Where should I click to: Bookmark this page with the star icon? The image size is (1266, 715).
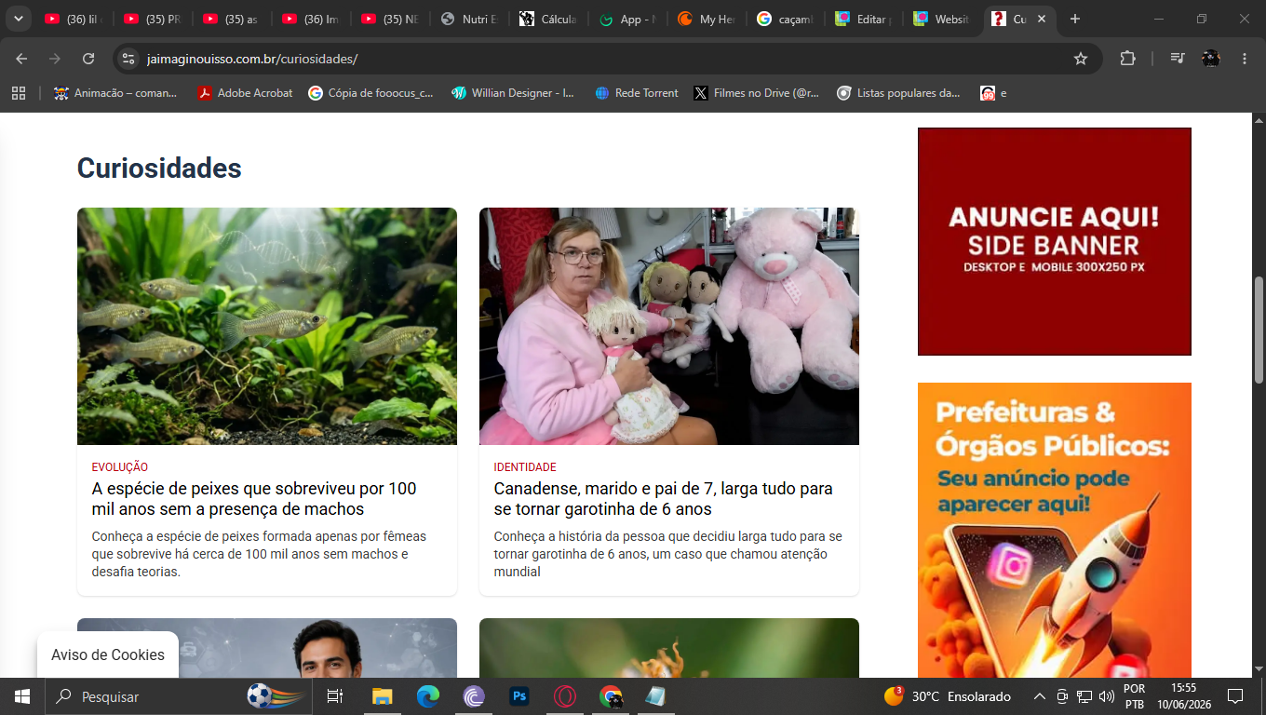pos(1081,59)
